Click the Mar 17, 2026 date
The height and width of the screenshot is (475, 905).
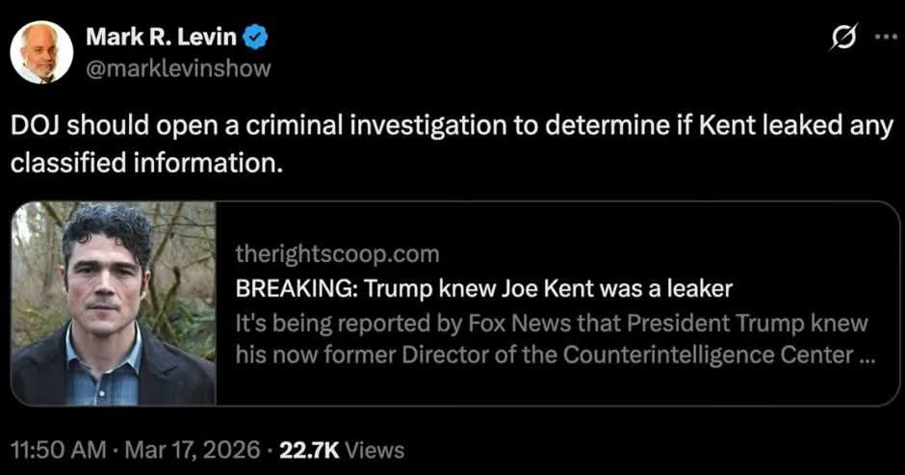[x=197, y=449]
